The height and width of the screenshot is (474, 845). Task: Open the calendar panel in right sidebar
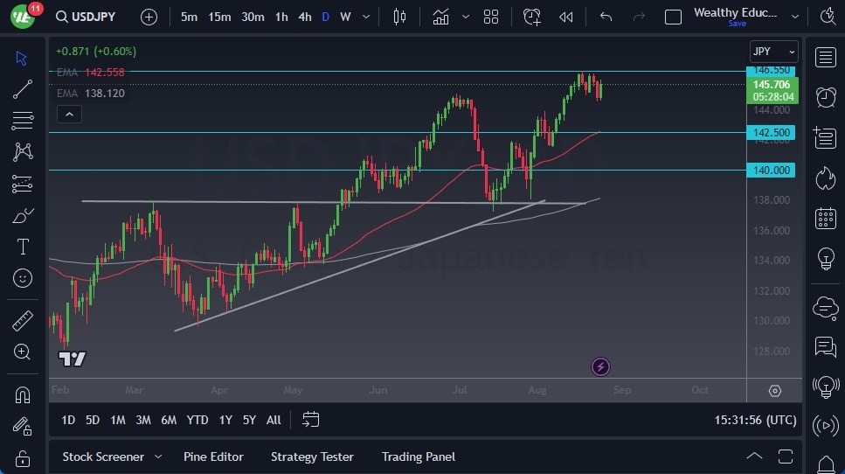[825, 218]
